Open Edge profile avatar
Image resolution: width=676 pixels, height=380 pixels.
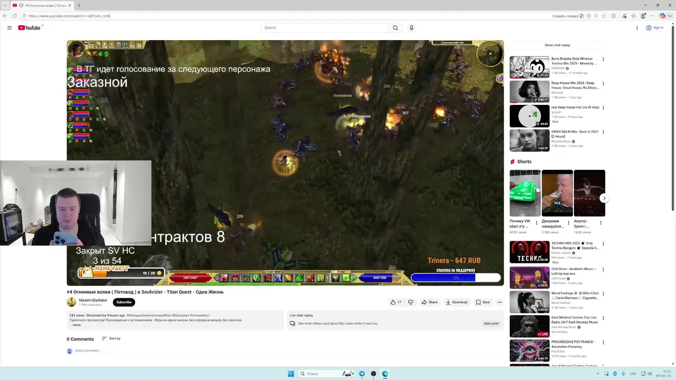643,16
